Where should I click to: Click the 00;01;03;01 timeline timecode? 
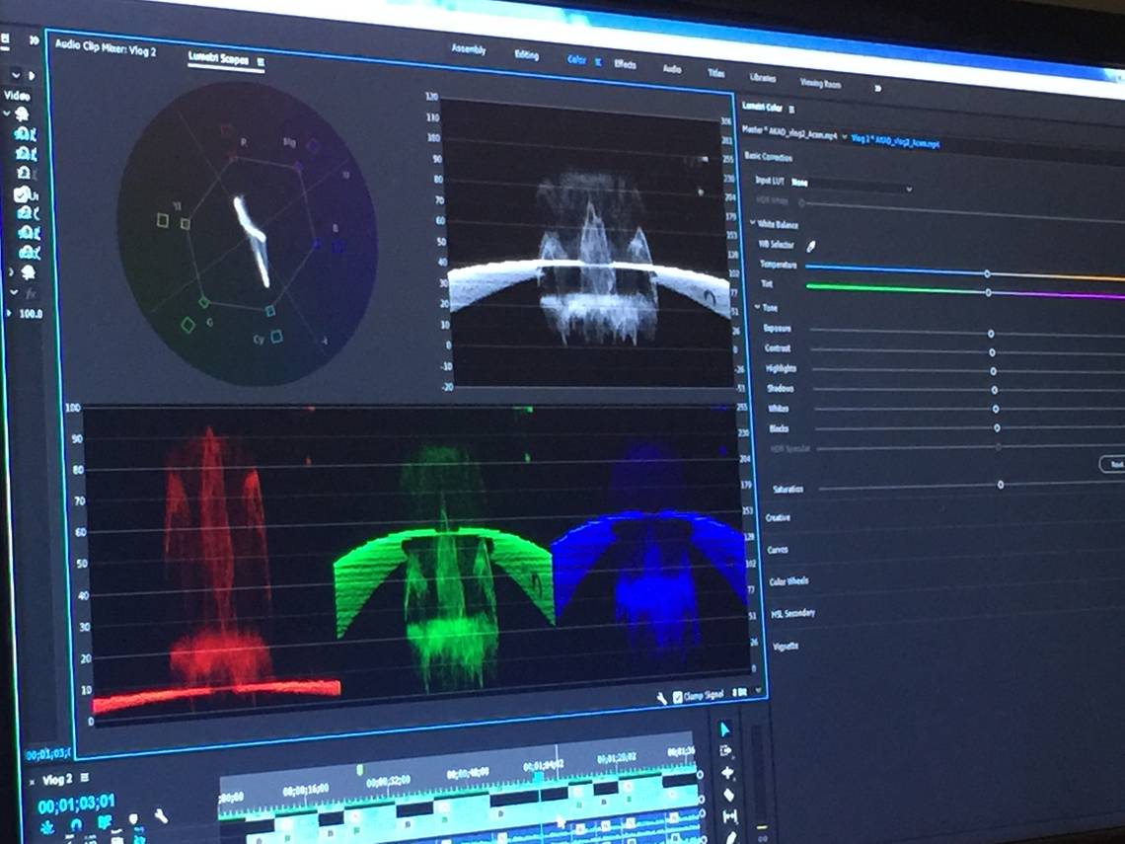click(x=76, y=804)
